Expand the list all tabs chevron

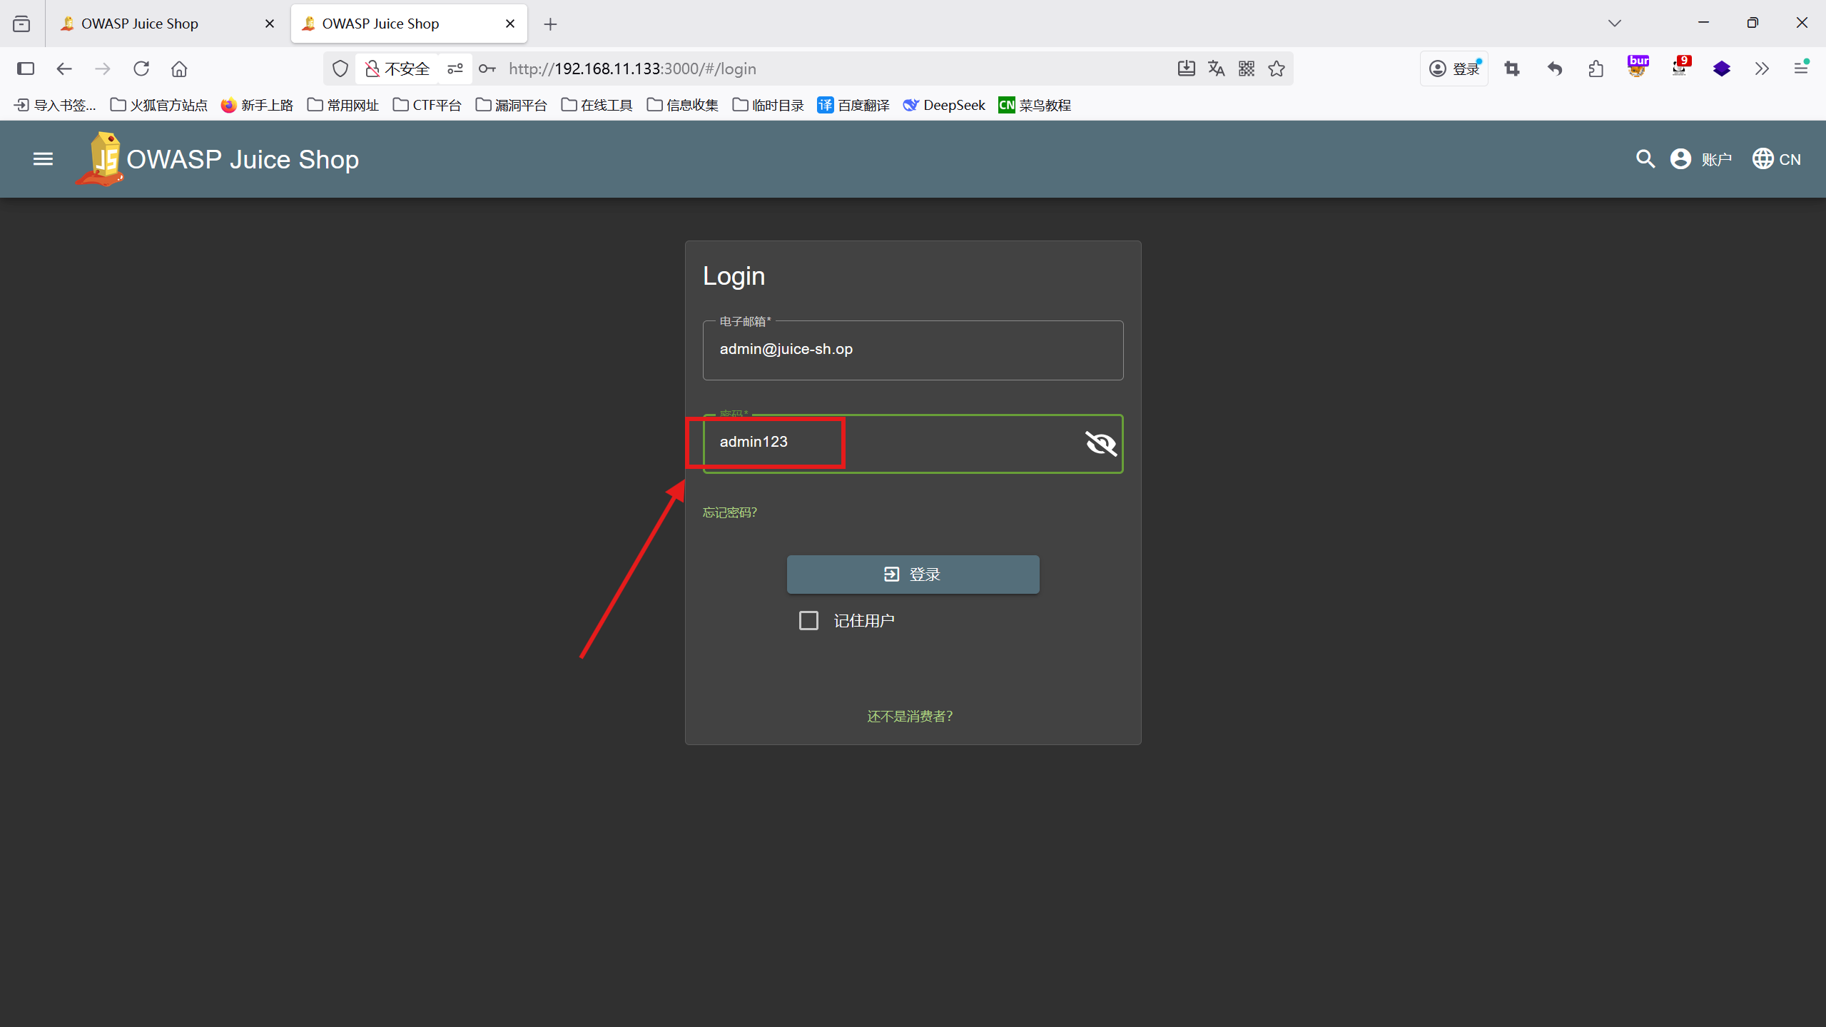click(1614, 24)
